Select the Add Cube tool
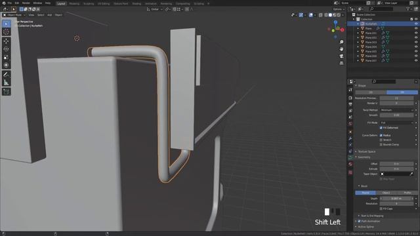 click(x=6, y=92)
